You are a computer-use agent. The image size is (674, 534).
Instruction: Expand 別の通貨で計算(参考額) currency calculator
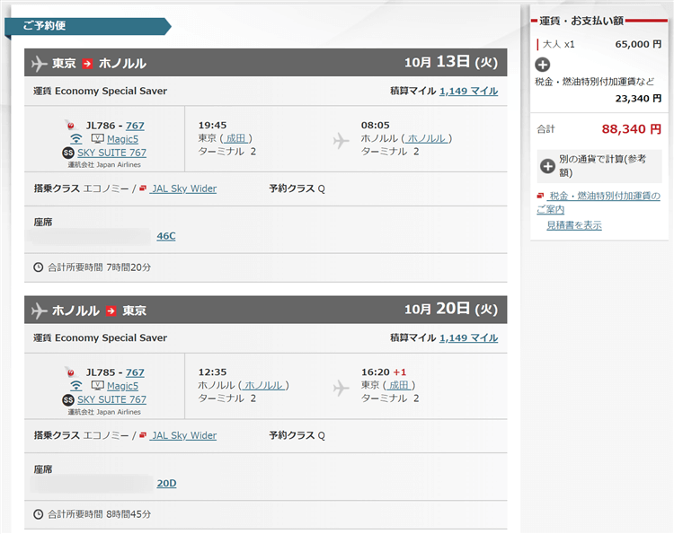pos(547,166)
